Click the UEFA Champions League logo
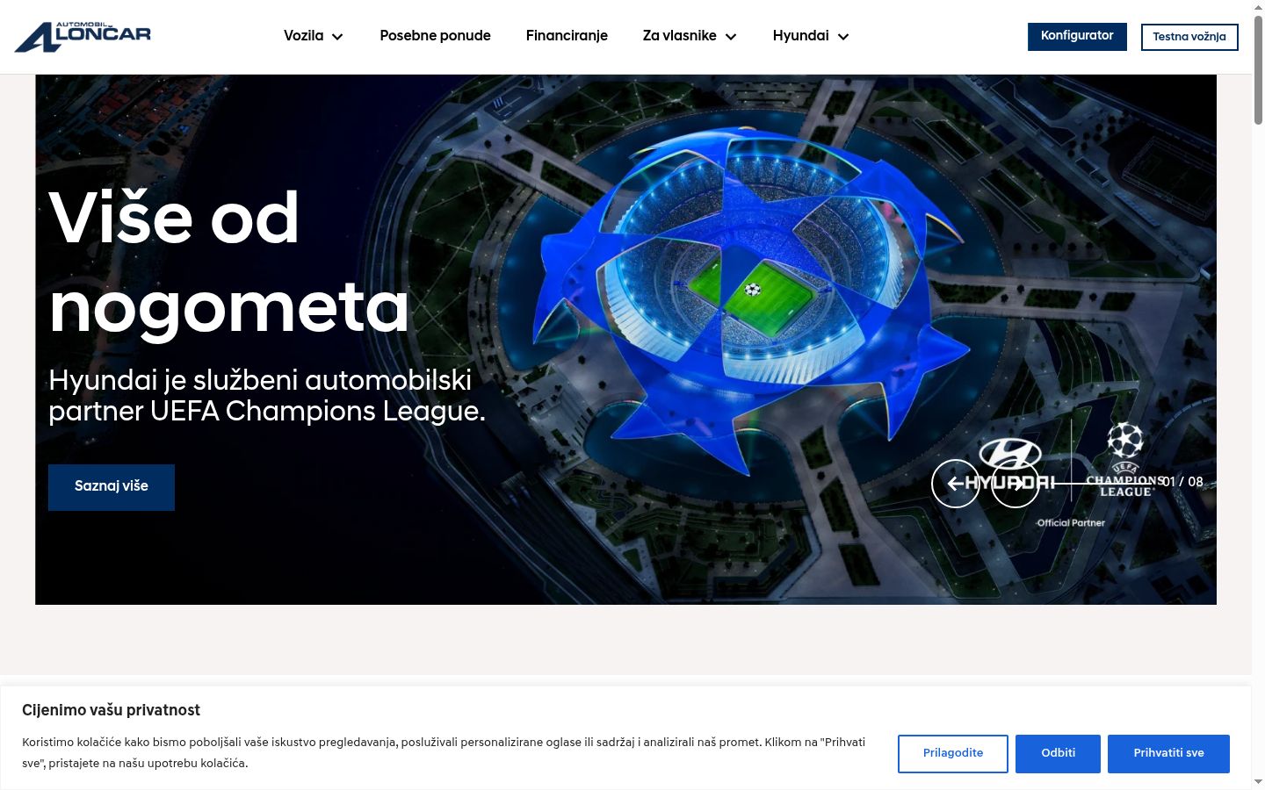 pyautogui.click(x=1124, y=461)
